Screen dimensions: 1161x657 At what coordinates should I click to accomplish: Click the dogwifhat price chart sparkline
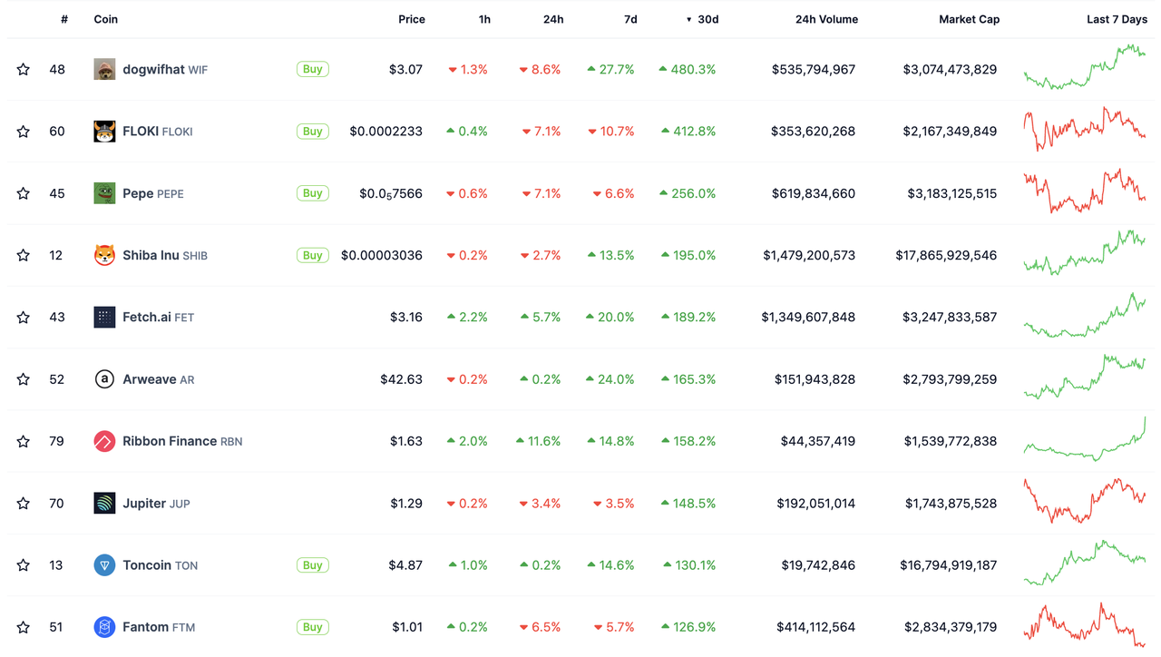[x=1086, y=68]
